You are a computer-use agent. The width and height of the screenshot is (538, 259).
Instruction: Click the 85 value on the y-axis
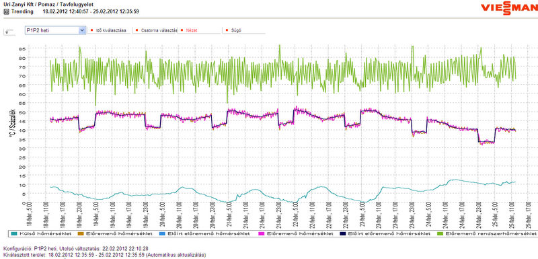(22, 48)
